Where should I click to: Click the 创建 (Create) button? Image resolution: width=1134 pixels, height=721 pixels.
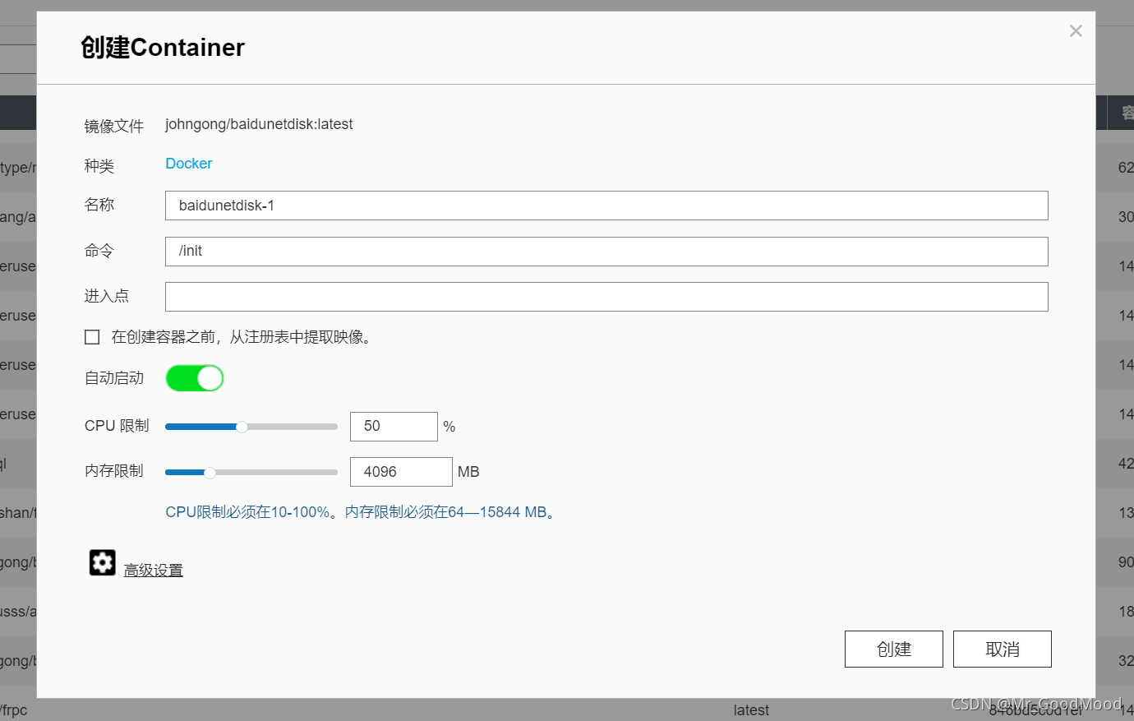(x=894, y=649)
